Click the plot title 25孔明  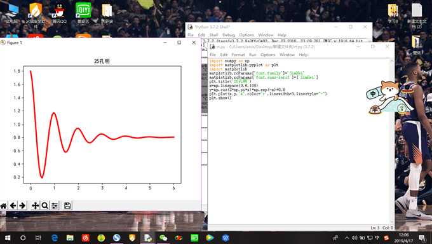[x=102, y=61]
